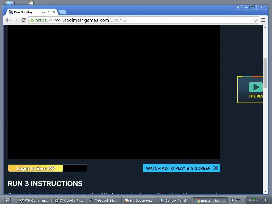Click the RUN 3 INSTRUCTIONS heading
This screenshot has width=272, height=204.
pyautogui.click(x=45, y=184)
